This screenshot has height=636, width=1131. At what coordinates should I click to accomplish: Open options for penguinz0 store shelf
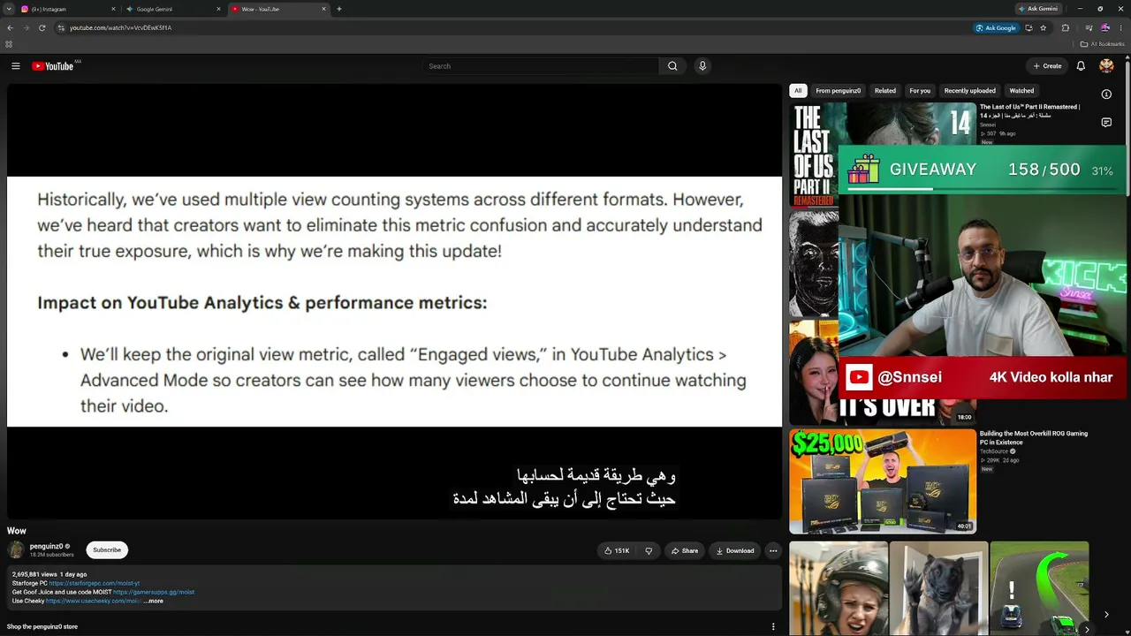773,627
